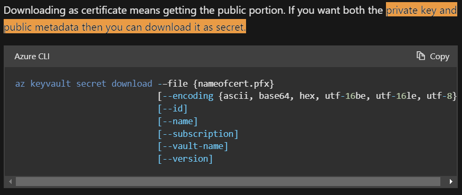Click the '[--vault-name]' parameter line

tap(193, 146)
